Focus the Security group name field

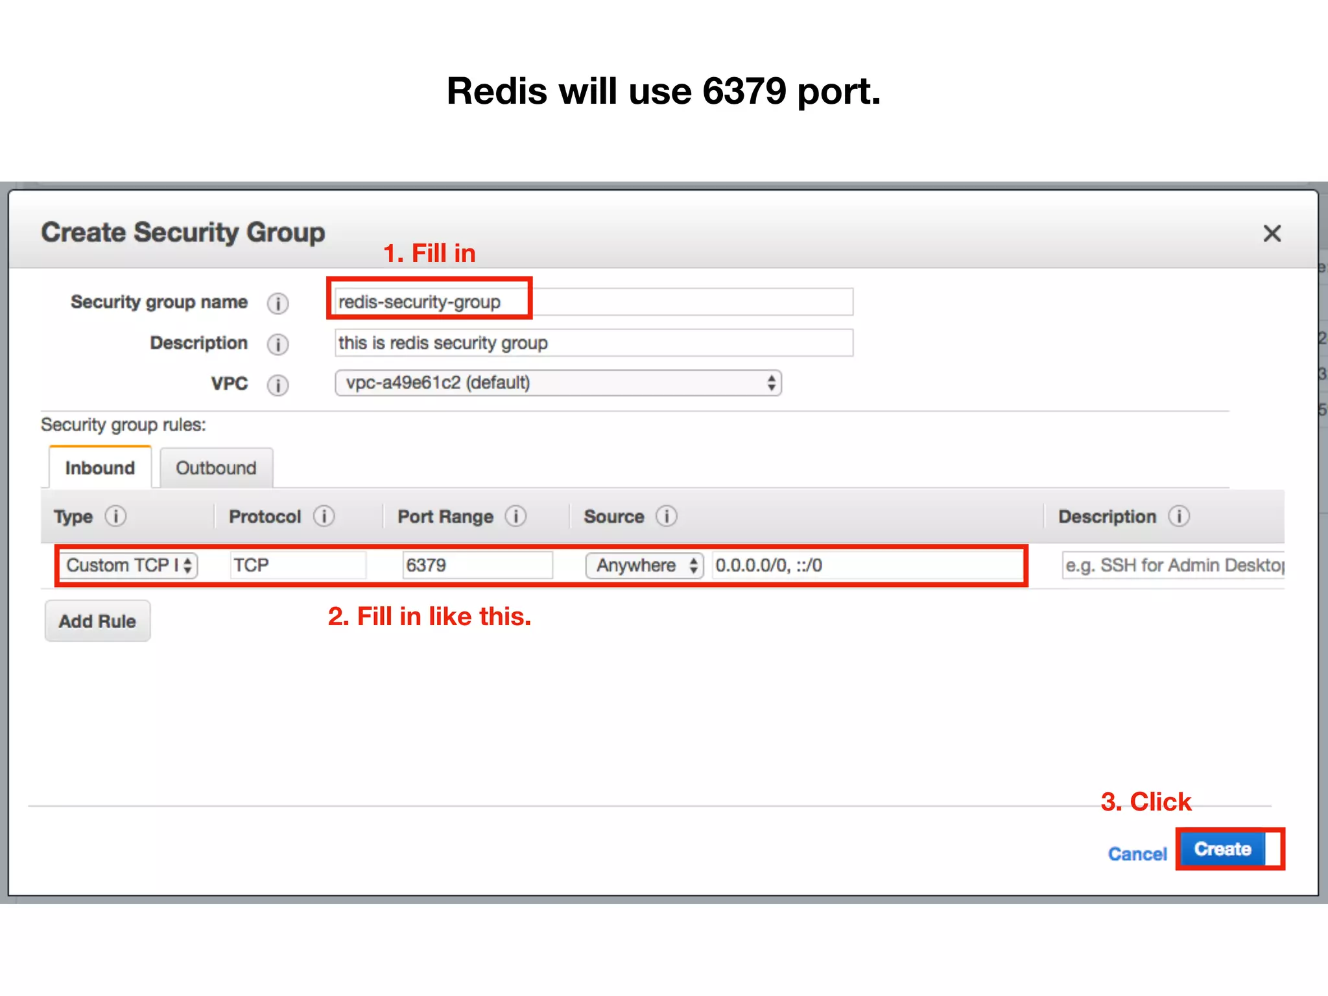(594, 302)
